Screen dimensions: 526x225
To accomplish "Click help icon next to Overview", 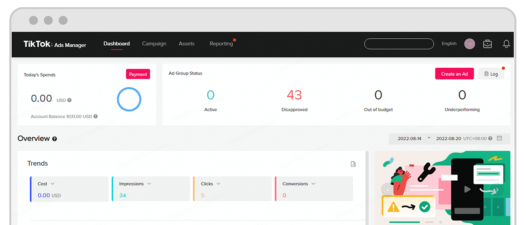I will pyautogui.click(x=54, y=139).
